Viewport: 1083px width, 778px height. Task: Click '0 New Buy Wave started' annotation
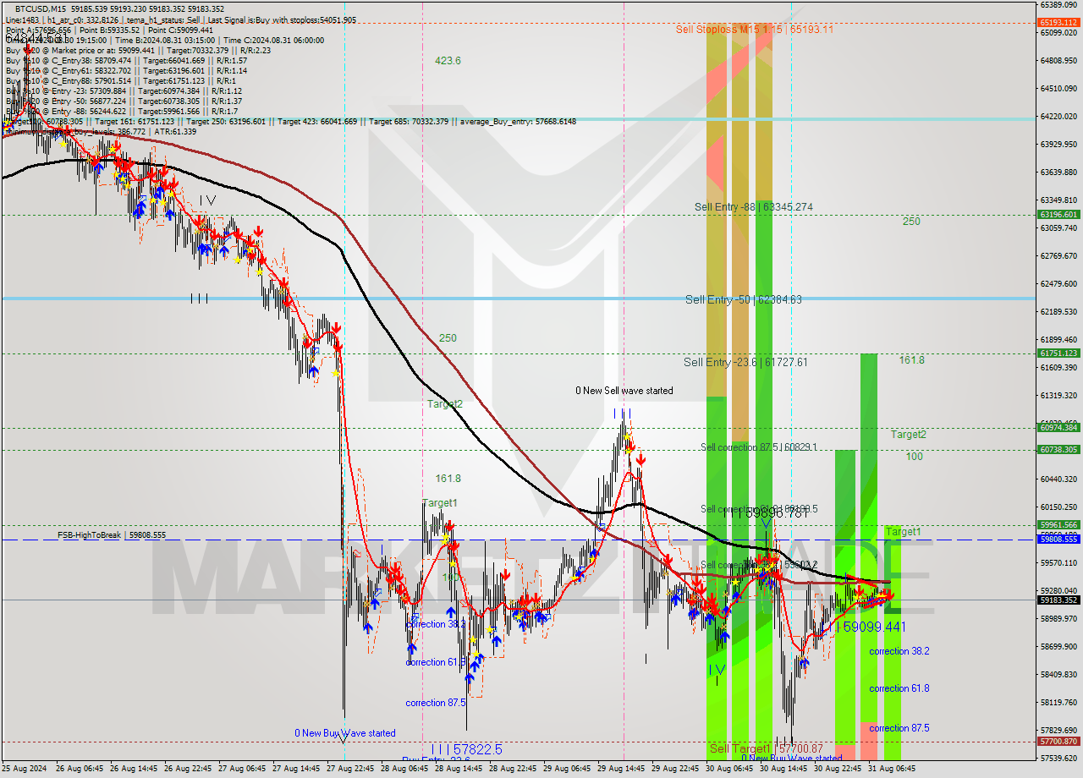pyautogui.click(x=344, y=732)
